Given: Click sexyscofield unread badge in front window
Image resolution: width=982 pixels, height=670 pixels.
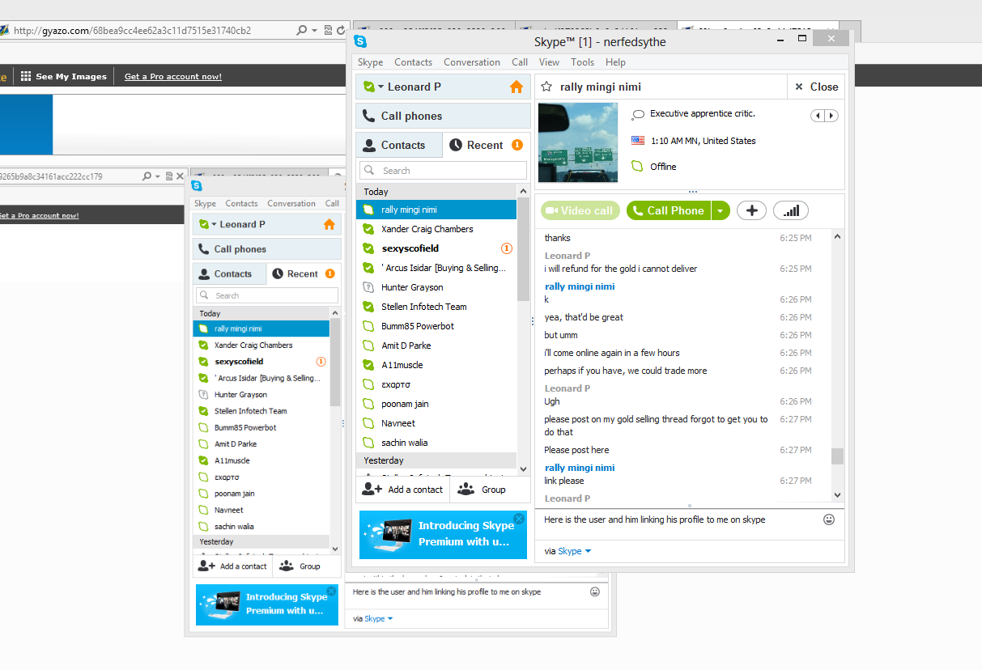Looking at the screenshot, I should (x=507, y=248).
